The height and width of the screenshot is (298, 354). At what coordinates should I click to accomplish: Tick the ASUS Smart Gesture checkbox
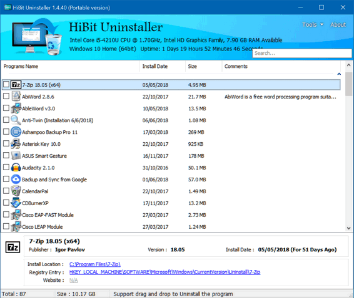pyautogui.click(x=6, y=155)
